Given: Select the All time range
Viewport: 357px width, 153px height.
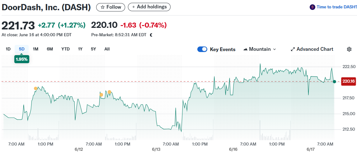Looking at the screenshot, I should [107, 49].
